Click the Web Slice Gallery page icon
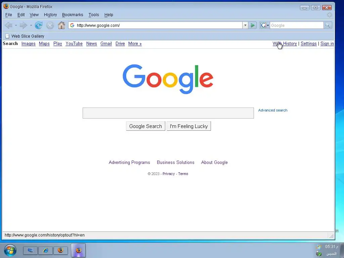This screenshot has height=258, width=344. click(x=7, y=36)
